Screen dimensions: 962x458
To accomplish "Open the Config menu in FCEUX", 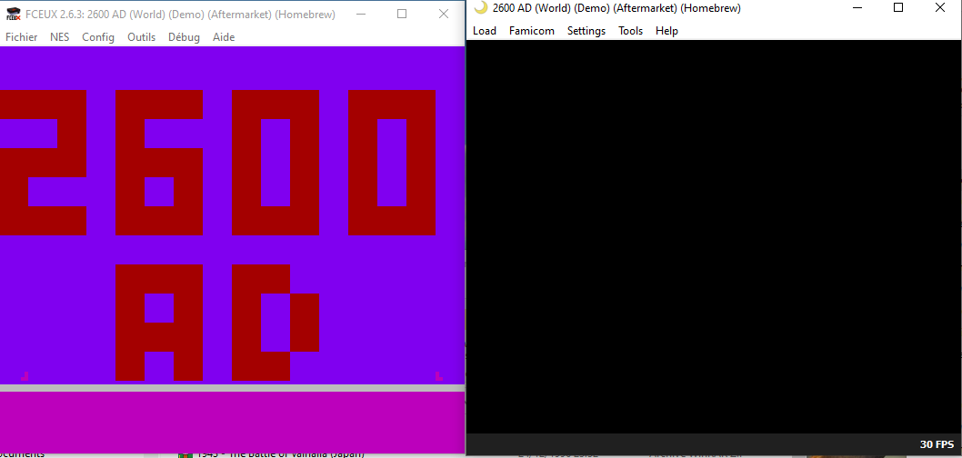I will [98, 36].
